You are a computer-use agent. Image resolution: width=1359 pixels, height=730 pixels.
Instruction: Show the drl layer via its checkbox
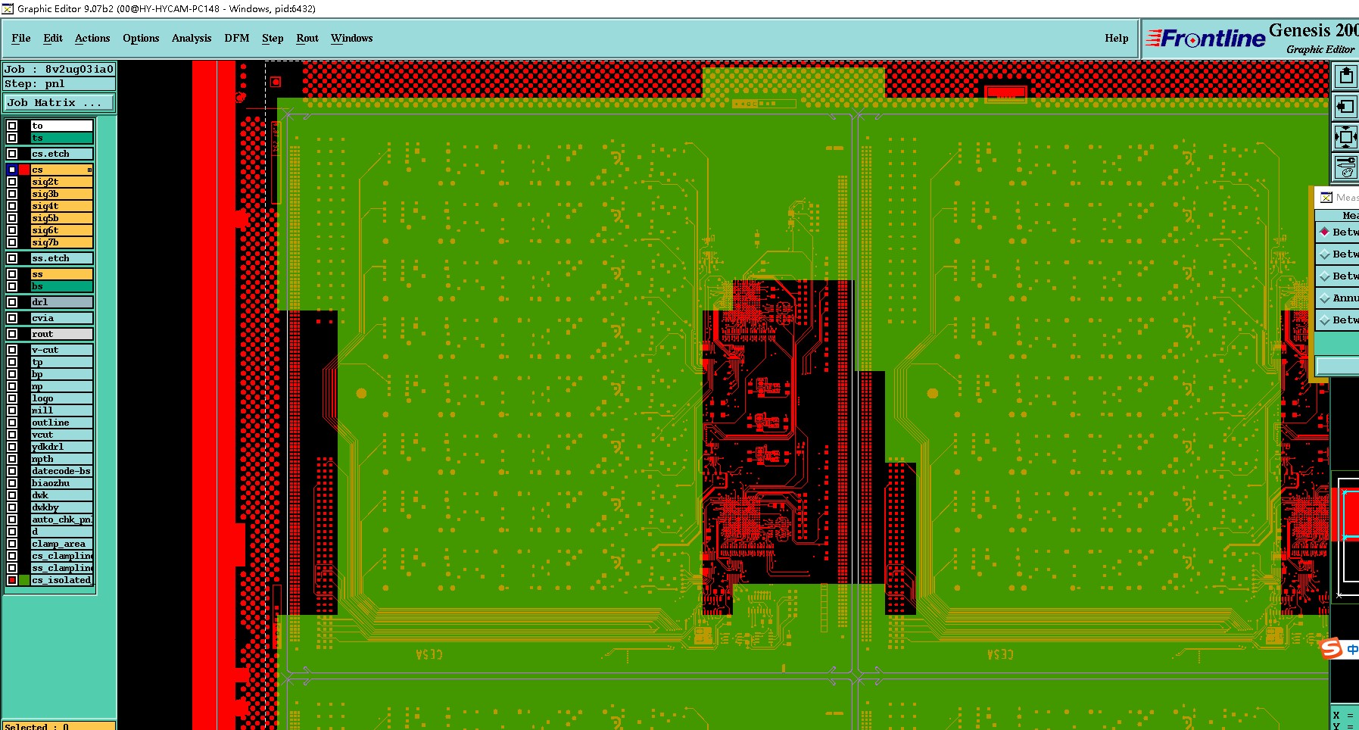tap(12, 302)
